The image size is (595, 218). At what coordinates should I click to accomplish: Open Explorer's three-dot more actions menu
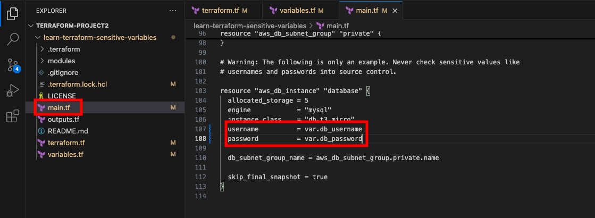coord(173,11)
